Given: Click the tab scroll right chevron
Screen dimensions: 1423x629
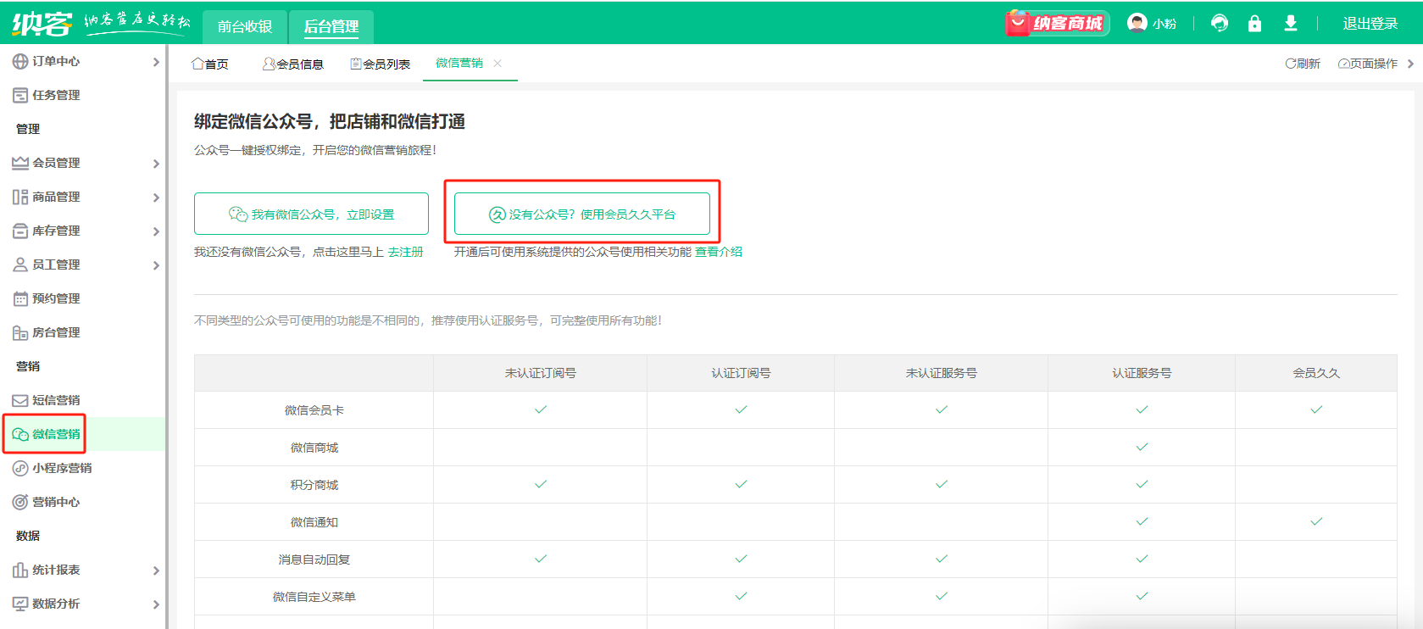Looking at the screenshot, I should tap(1411, 64).
